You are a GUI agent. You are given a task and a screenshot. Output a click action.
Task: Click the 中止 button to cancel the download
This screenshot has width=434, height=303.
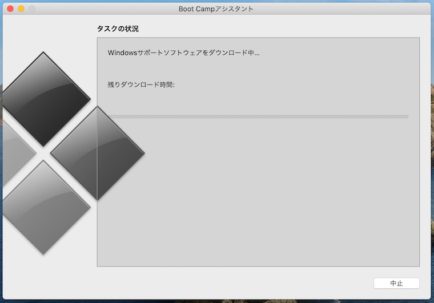point(396,283)
